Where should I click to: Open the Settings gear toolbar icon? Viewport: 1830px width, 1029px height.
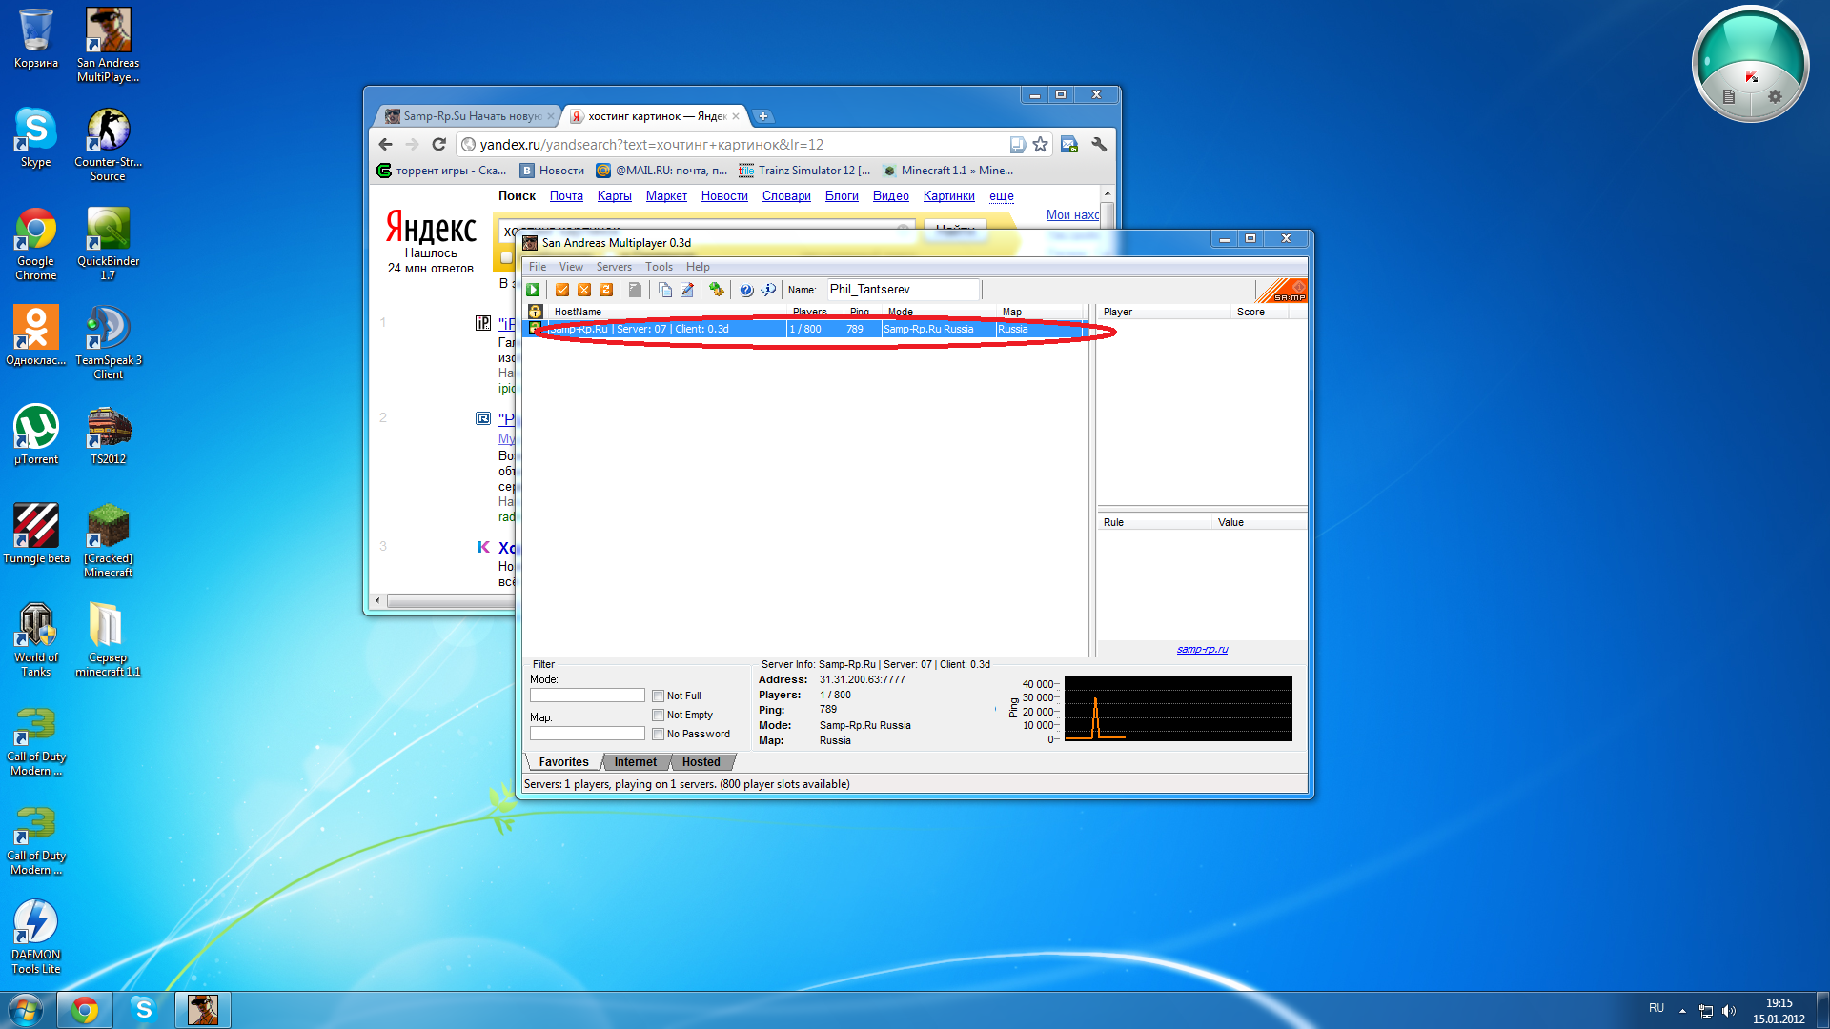[717, 290]
